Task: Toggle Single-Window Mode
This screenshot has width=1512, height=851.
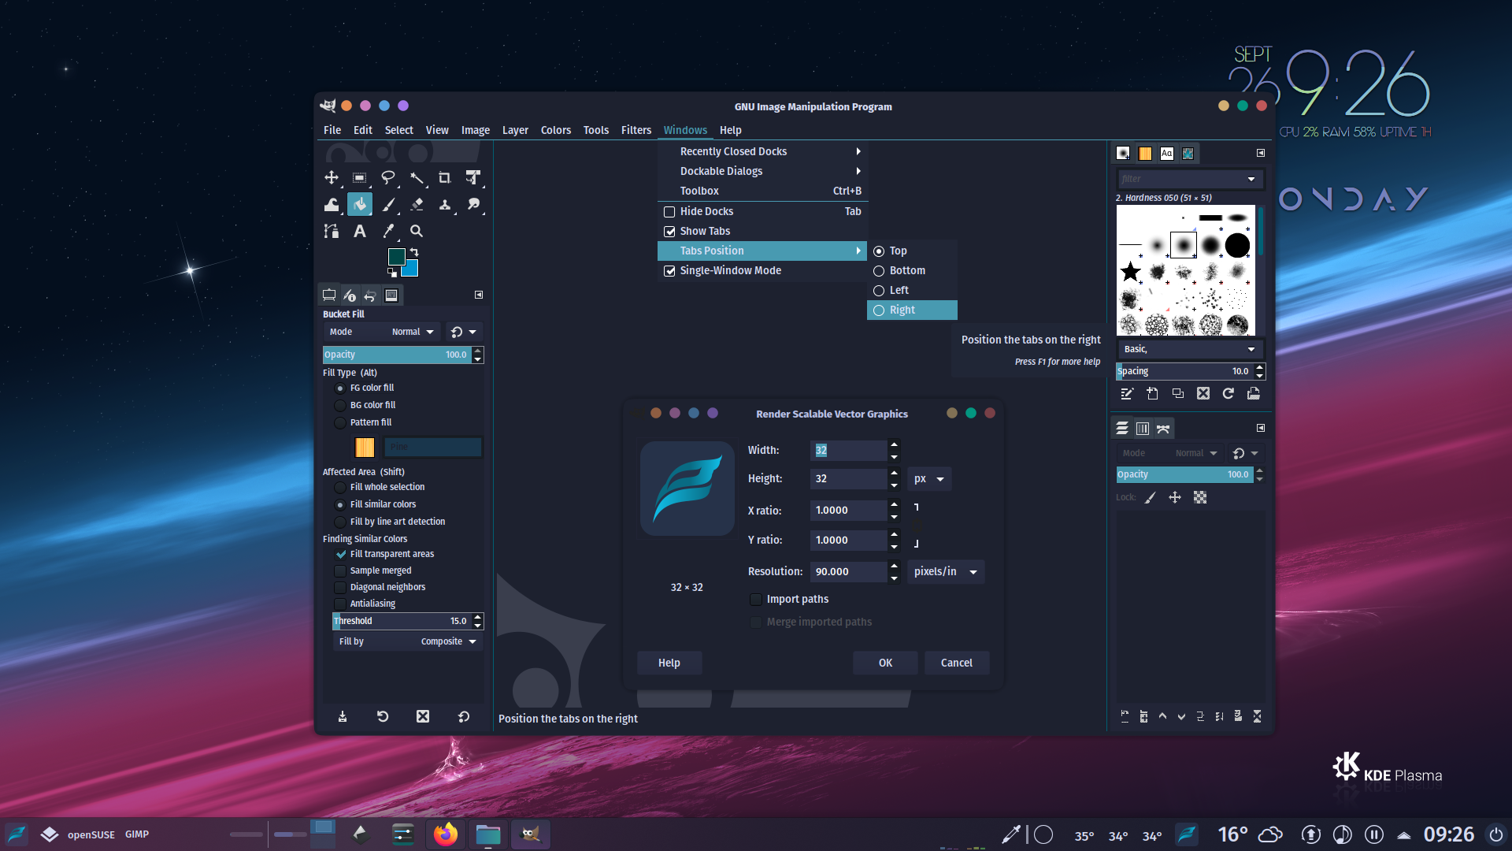Action: [x=669, y=270]
